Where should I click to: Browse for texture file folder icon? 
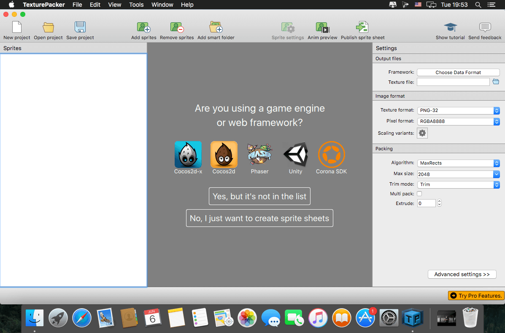[496, 82]
